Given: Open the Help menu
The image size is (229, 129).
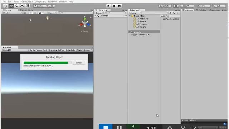Looking at the screenshot, I should pyautogui.click(x=71, y=1).
